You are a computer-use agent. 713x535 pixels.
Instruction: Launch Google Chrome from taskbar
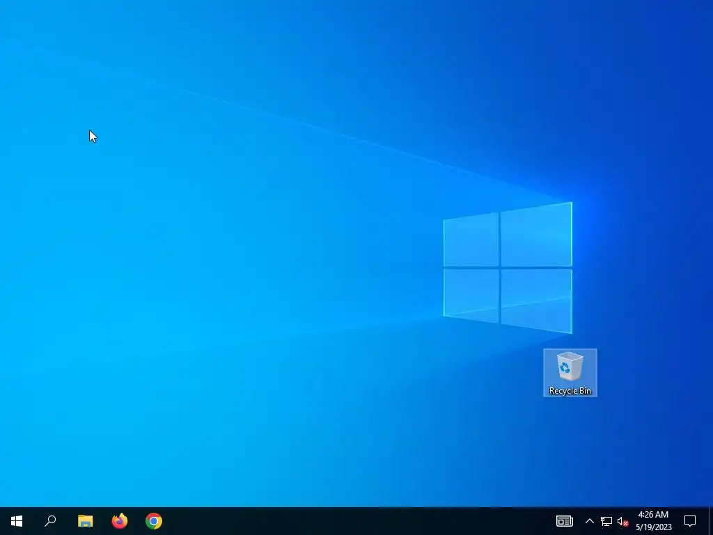(154, 521)
